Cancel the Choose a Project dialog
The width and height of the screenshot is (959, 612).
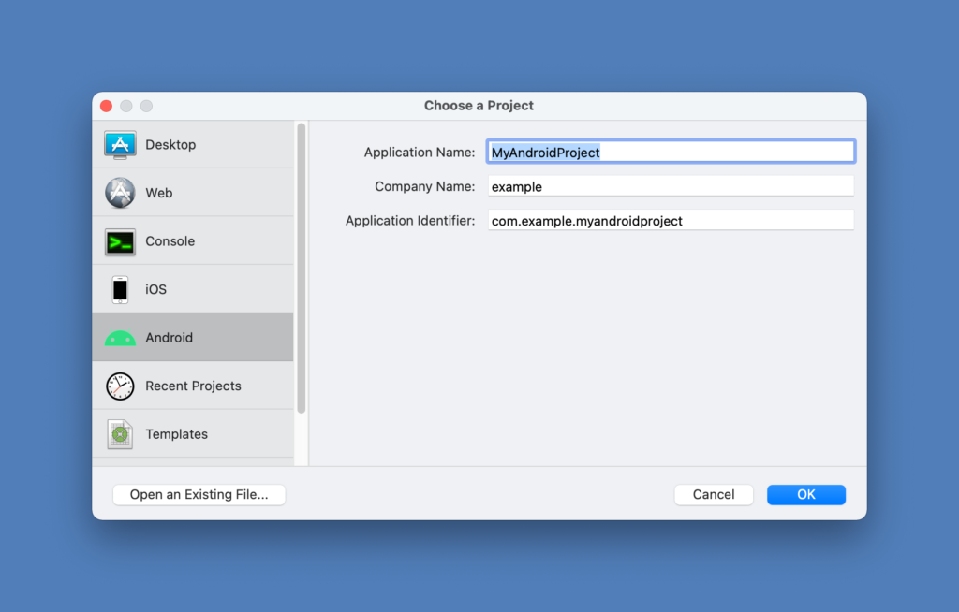point(714,495)
